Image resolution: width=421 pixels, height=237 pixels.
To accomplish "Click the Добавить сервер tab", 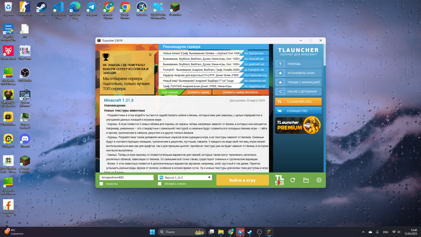I will pos(198,92).
